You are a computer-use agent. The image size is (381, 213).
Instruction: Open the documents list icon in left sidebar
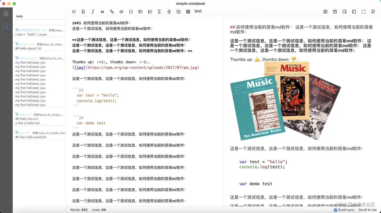click(x=6, y=13)
